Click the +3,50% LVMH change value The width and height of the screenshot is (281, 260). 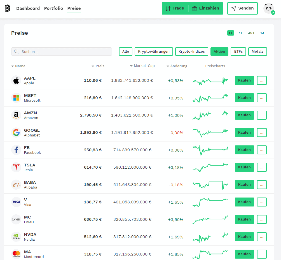click(x=176, y=220)
